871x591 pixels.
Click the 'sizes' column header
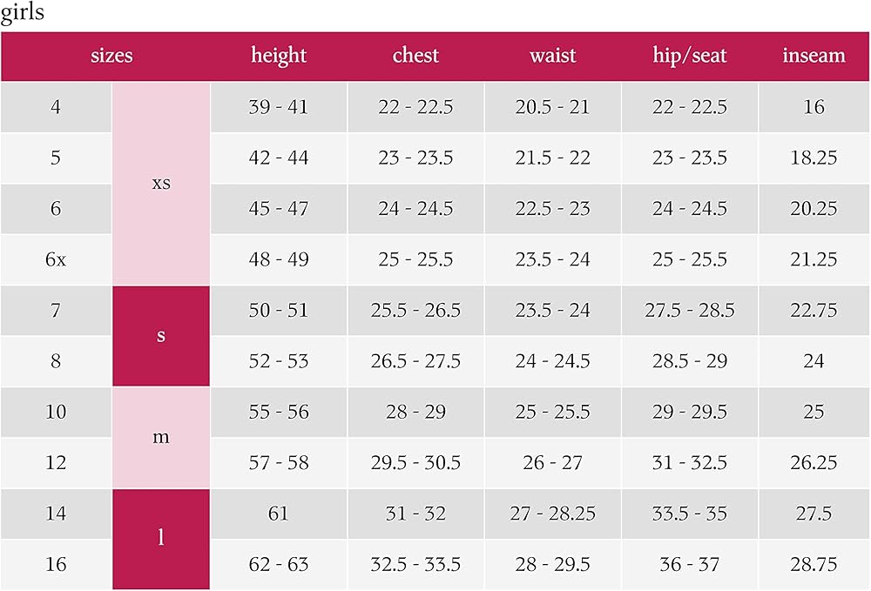111,56
